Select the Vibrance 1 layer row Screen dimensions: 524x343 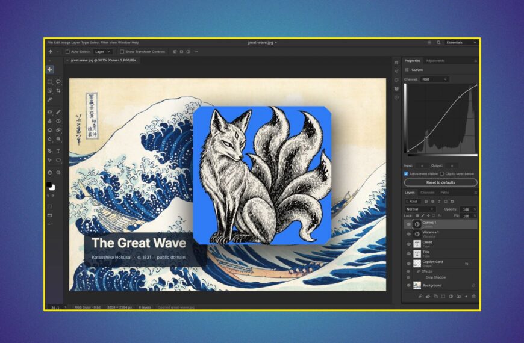440,234
